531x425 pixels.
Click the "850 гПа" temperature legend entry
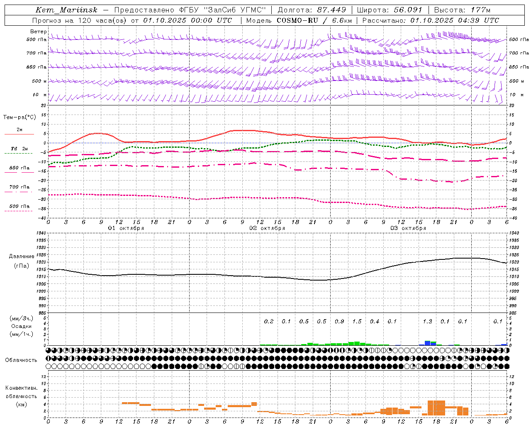(19, 168)
